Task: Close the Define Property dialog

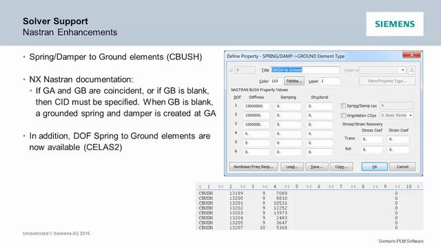Action: click(x=411, y=54)
